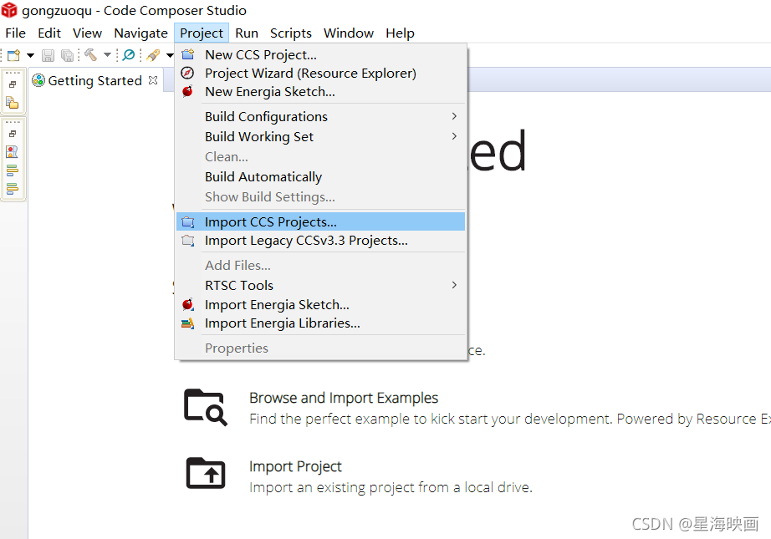Select the Getting Started tab

94,80
